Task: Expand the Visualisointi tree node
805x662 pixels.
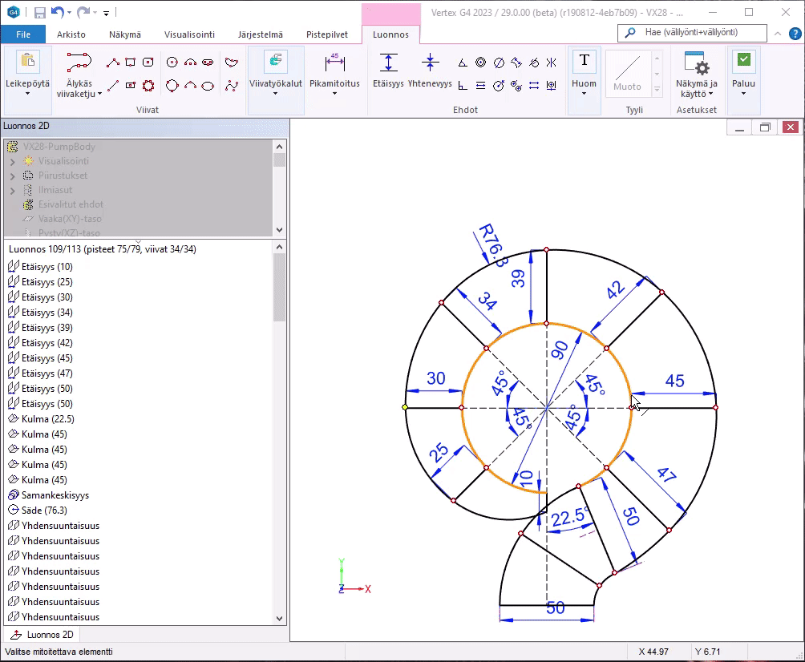Action: pos(13,161)
